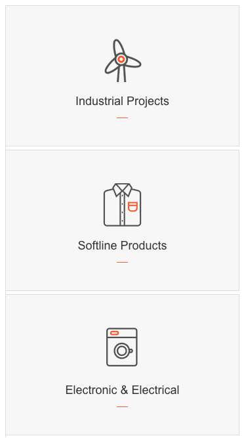Click the folded shirt icon
246x438 pixels.
pyautogui.click(x=122, y=205)
